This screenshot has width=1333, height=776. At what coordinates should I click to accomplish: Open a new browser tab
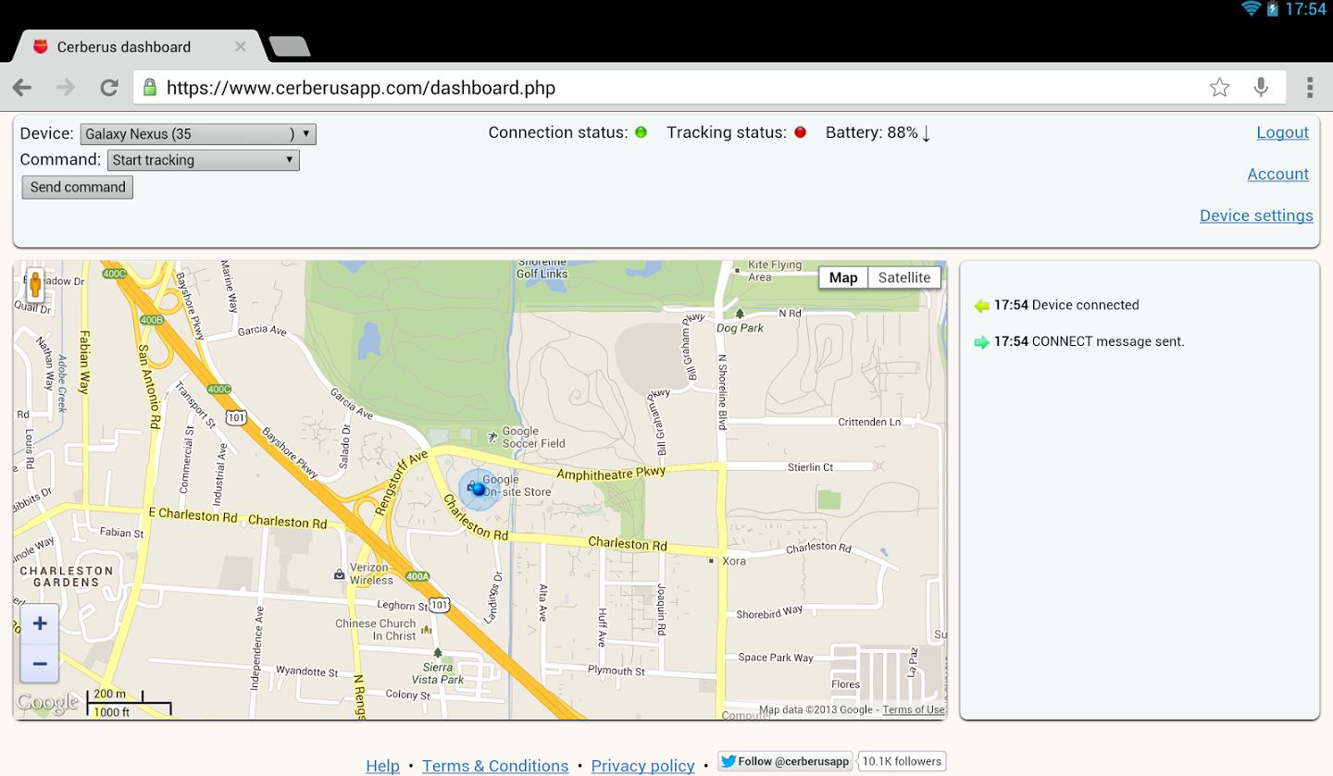tap(289, 46)
